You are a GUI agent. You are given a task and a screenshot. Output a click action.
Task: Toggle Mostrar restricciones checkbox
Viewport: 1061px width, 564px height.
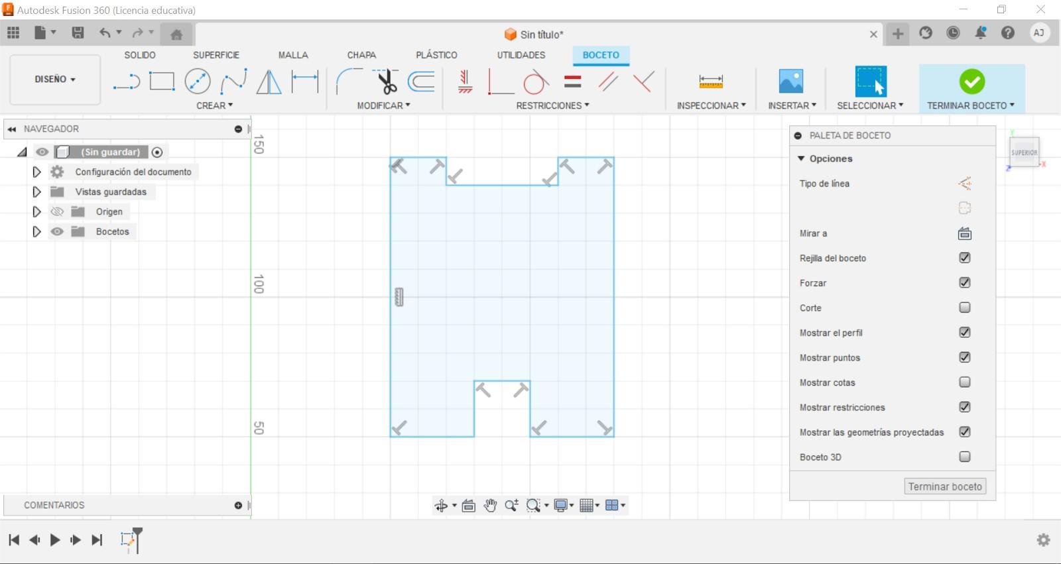coord(965,407)
